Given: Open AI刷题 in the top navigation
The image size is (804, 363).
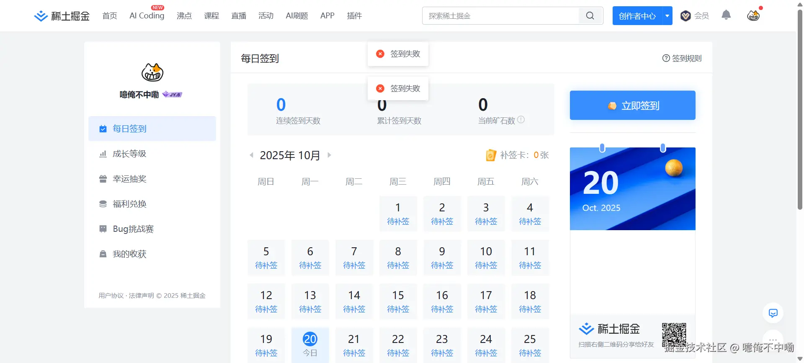Looking at the screenshot, I should pos(297,16).
